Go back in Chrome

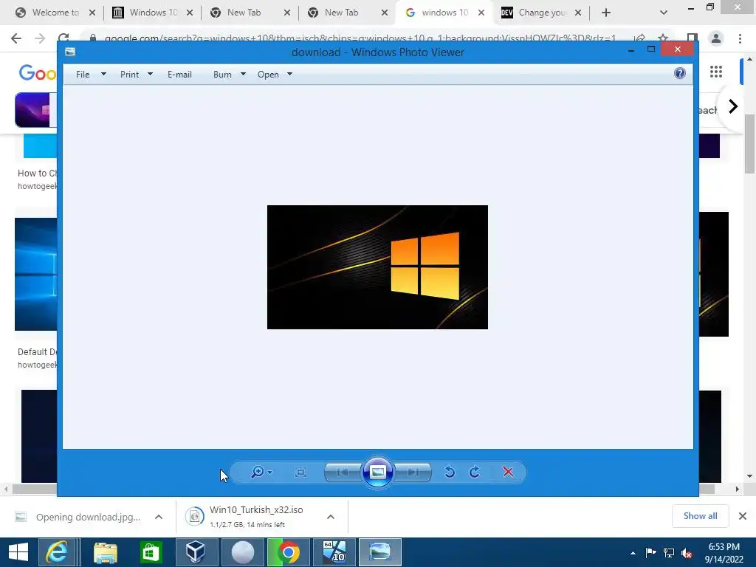16,38
